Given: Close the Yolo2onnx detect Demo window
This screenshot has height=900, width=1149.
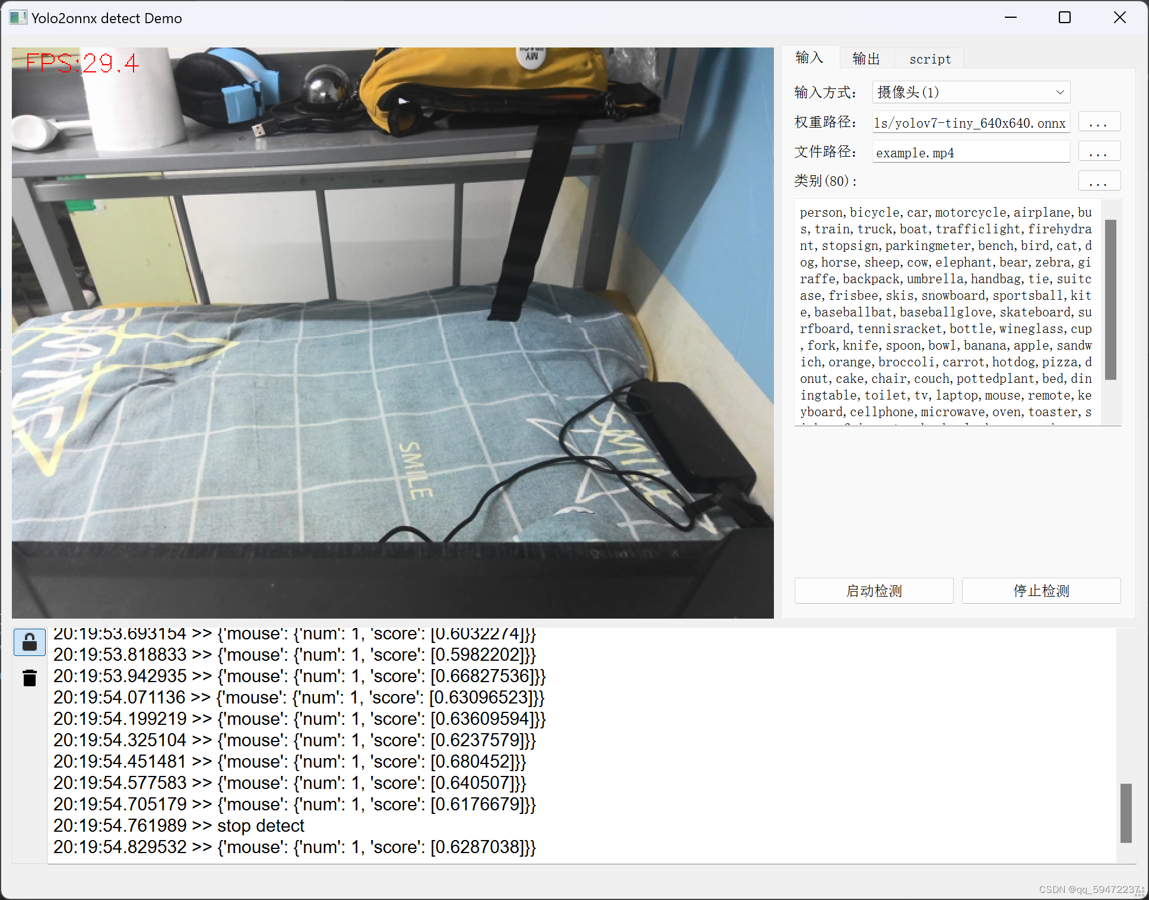Looking at the screenshot, I should pyautogui.click(x=1119, y=18).
